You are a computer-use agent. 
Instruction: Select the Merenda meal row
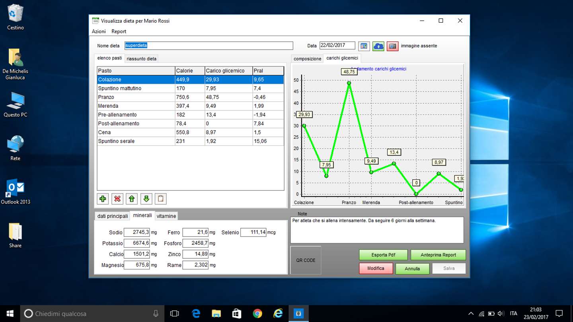coord(191,106)
